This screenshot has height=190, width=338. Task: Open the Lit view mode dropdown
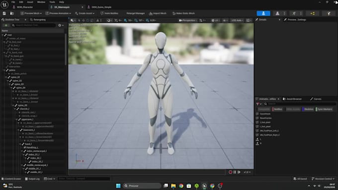pos(215,20)
